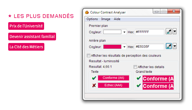Viewport: 192px width, 110px height.
Task: Open the arrow next to Premier plan eyedropper
Action: click(174, 31)
